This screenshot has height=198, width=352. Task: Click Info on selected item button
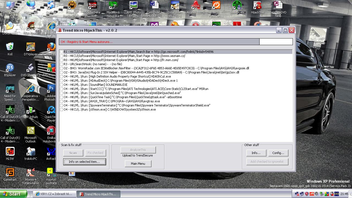pos(84,162)
